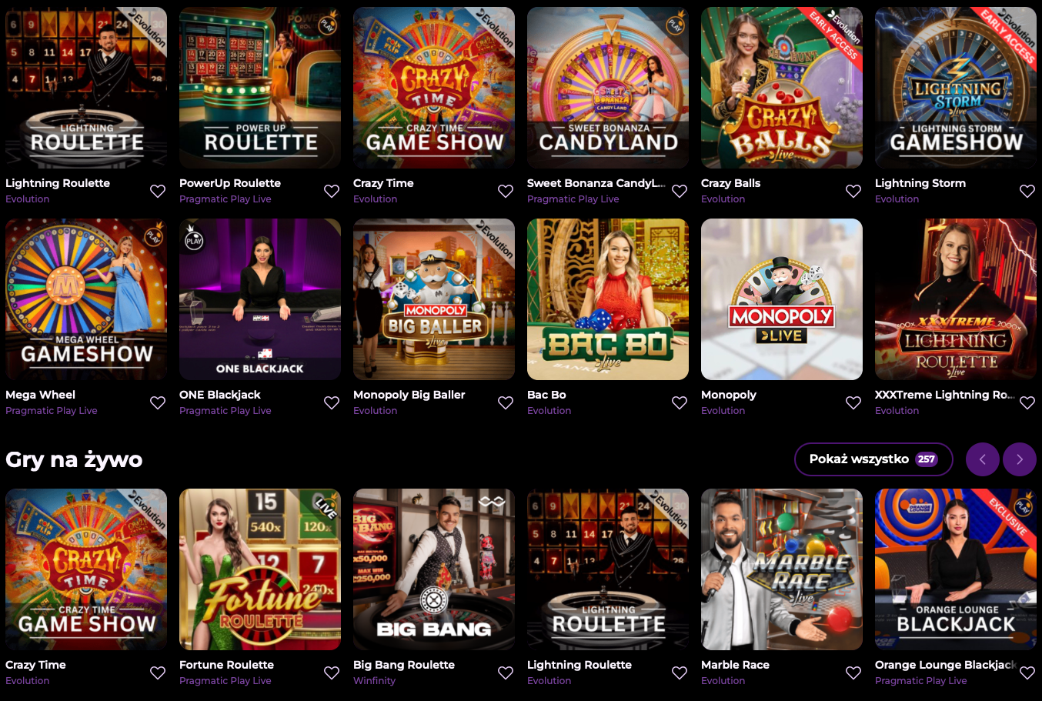Go to previous games in Gry na żywo
The width and height of the screenshot is (1042, 701).
983,459
